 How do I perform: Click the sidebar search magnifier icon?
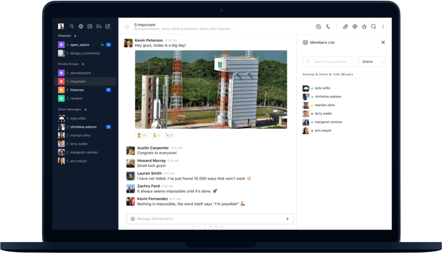point(72,26)
